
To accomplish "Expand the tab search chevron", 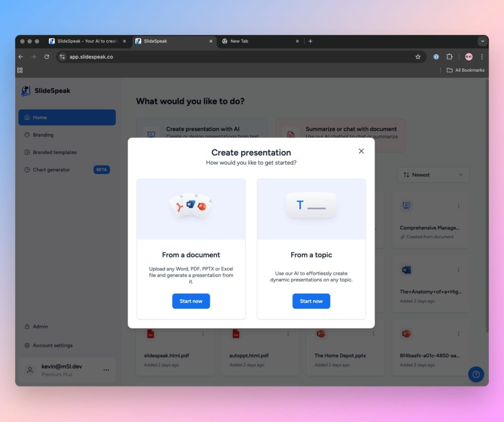I will click(x=482, y=41).
